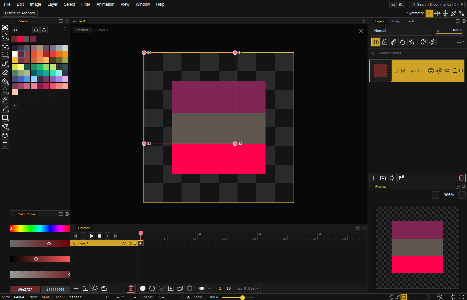This screenshot has width=467, height=300.
Task: Click the untitled1 breadcrumb button
Action: 82,30
